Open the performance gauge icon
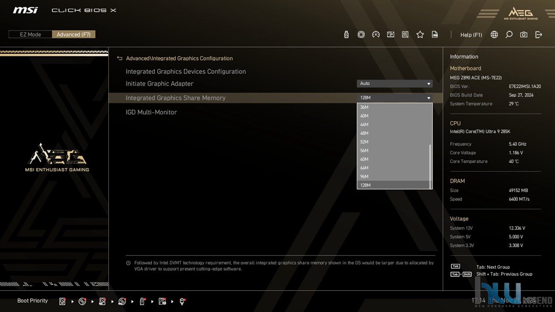The width and height of the screenshot is (555, 312). pos(376,35)
